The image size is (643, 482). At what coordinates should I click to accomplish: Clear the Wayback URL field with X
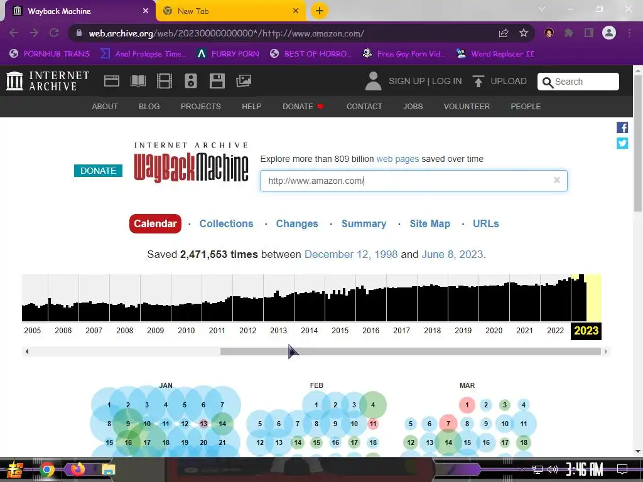pos(556,180)
